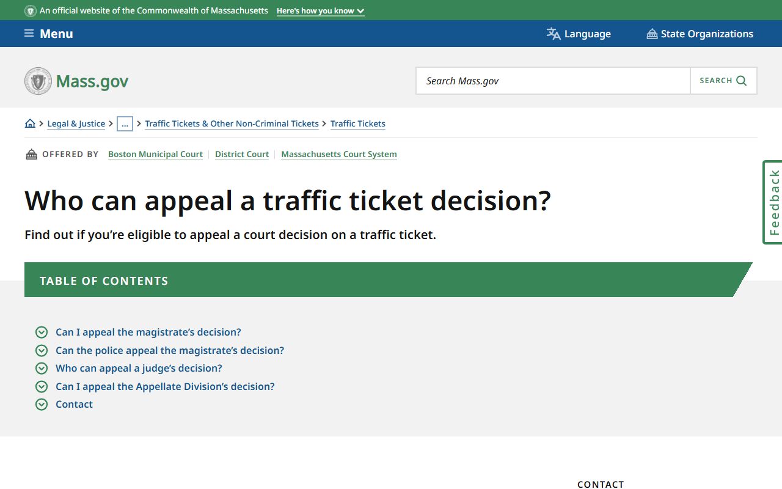Open Traffic Tickets & Other Non-Criminal Tickets breadcrumb
782x489 pixels.
coord(232,123)
